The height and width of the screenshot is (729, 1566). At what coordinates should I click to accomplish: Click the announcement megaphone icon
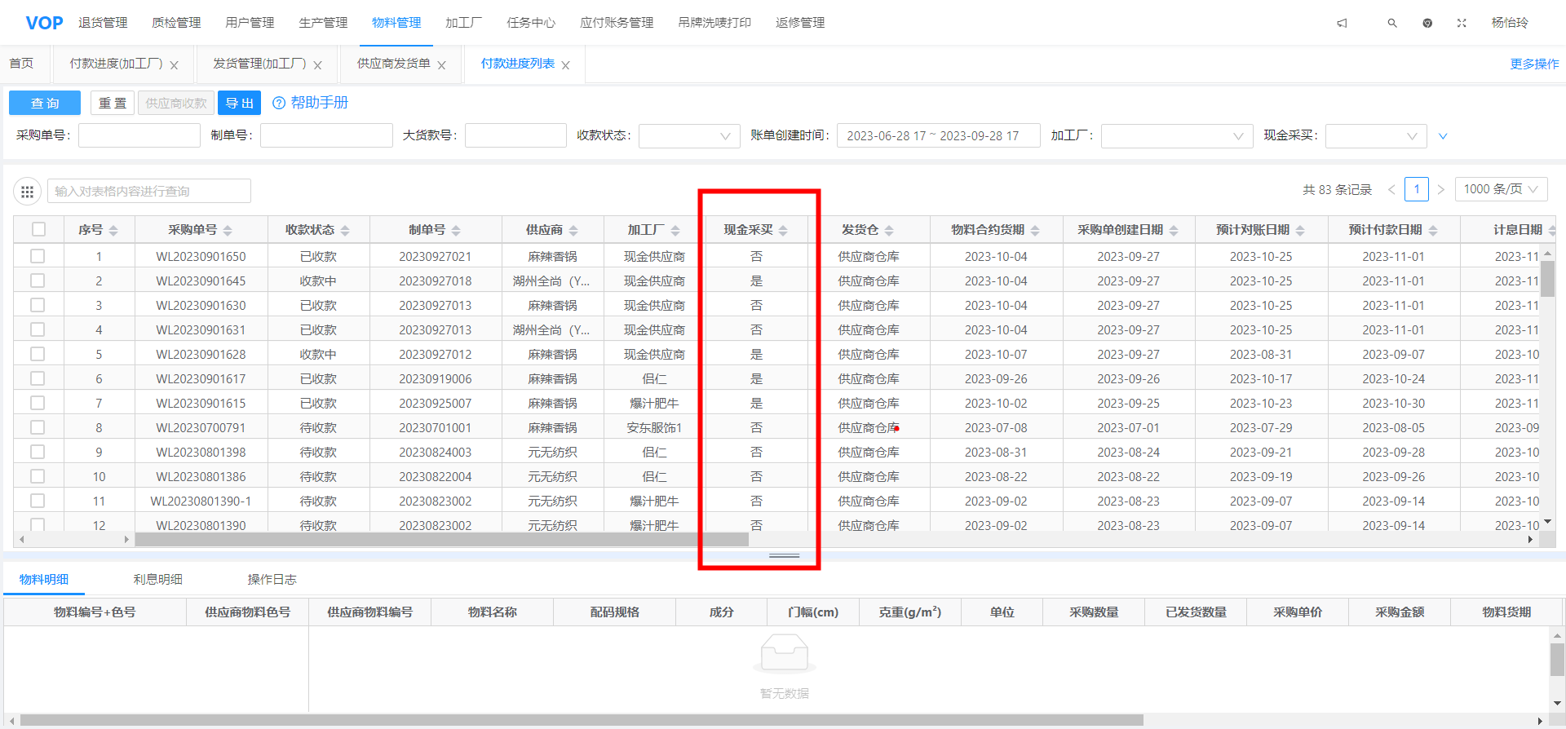pyautogui.click(x=1342, y=23)
